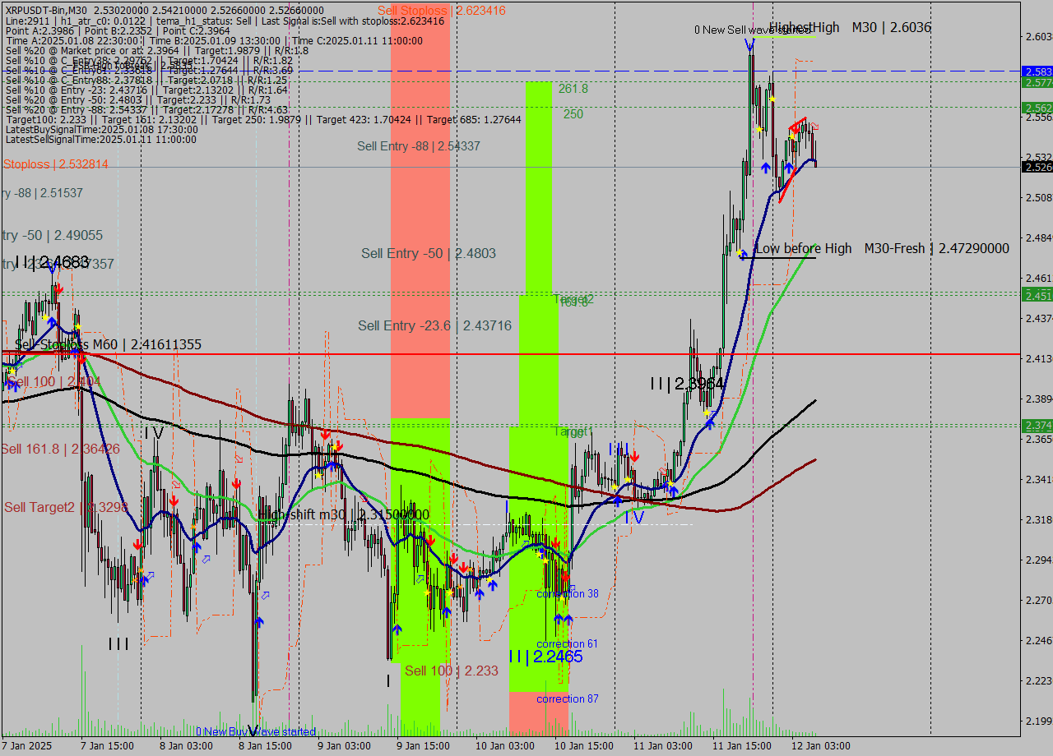
Task: Click the 'LatestBuySignalTime:2025.01.08 17:30:00' line
Action: tap(101, 130)
